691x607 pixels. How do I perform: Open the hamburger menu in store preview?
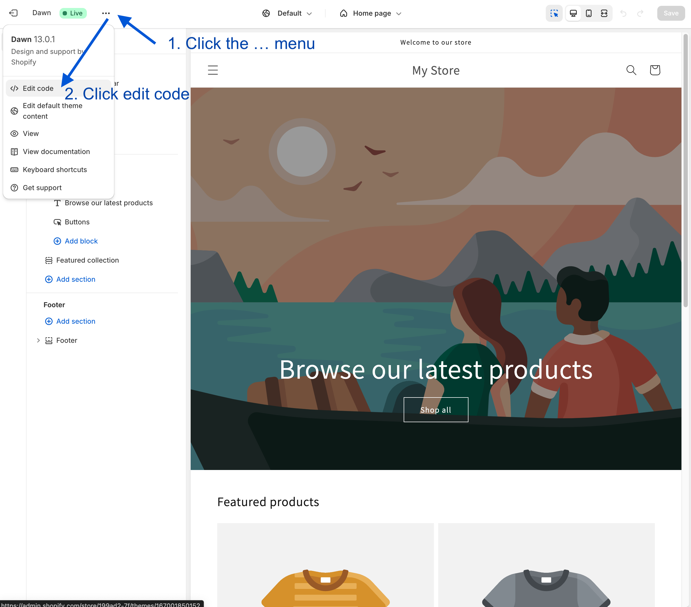click(213, 70)
